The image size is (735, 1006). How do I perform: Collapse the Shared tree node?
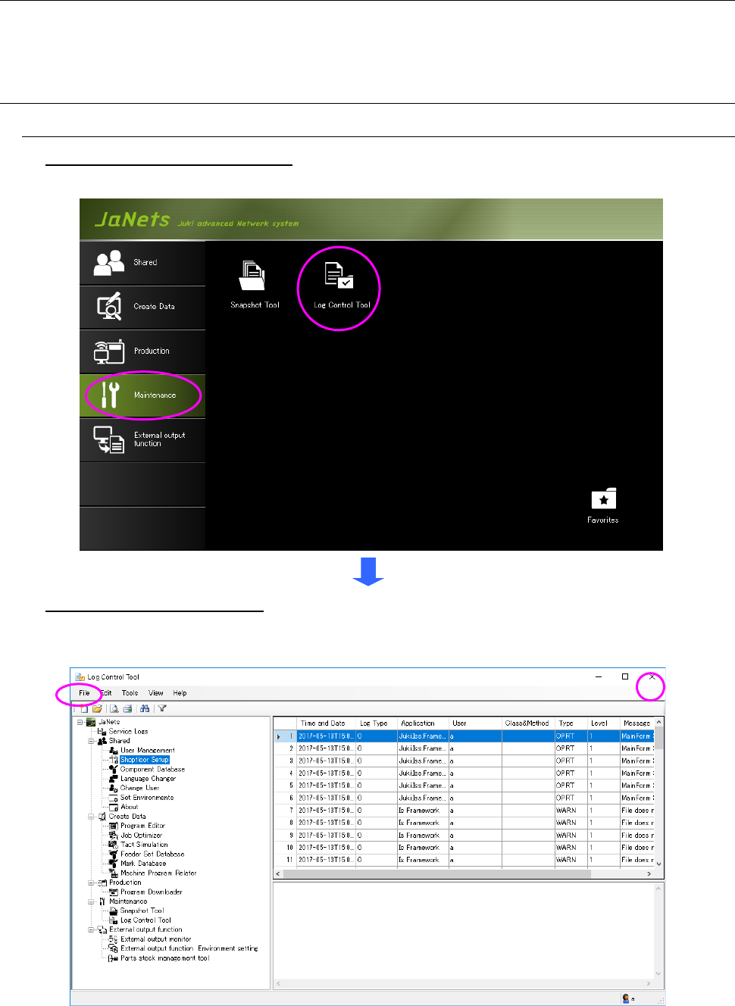coord(91,741)
